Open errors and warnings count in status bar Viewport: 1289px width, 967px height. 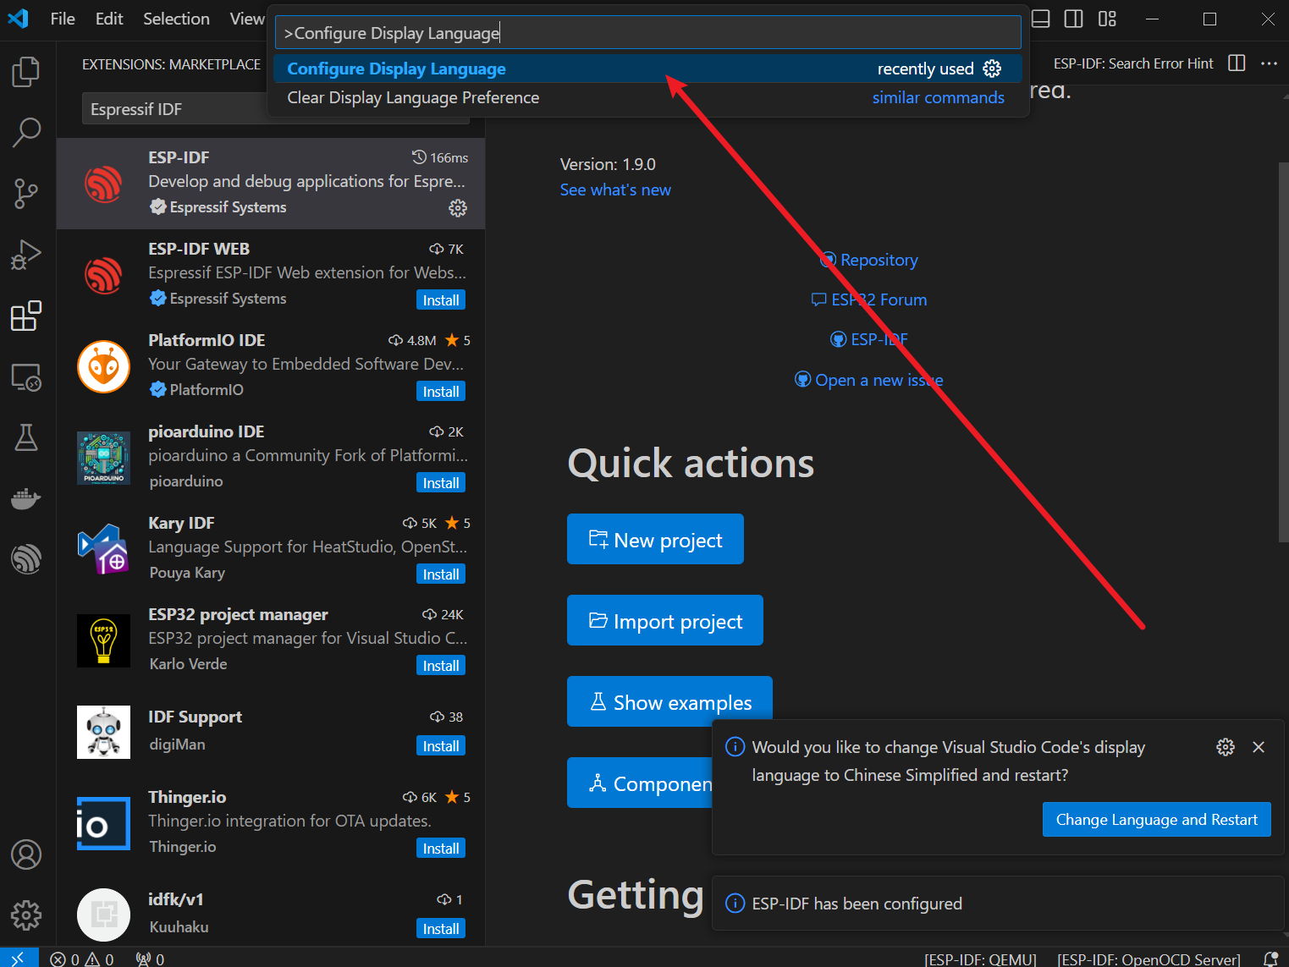click(82, 959)
